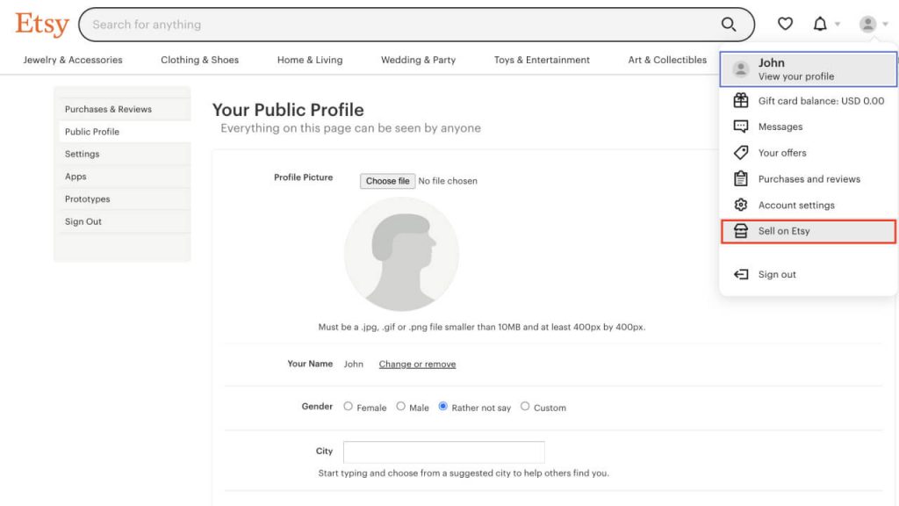Screen dimensions: 899x506
Task: Select the Male gender option
Action: point(401,407)
